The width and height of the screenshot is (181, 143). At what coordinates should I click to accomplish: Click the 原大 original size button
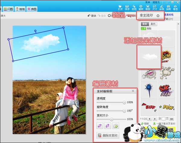coord(3,16)
